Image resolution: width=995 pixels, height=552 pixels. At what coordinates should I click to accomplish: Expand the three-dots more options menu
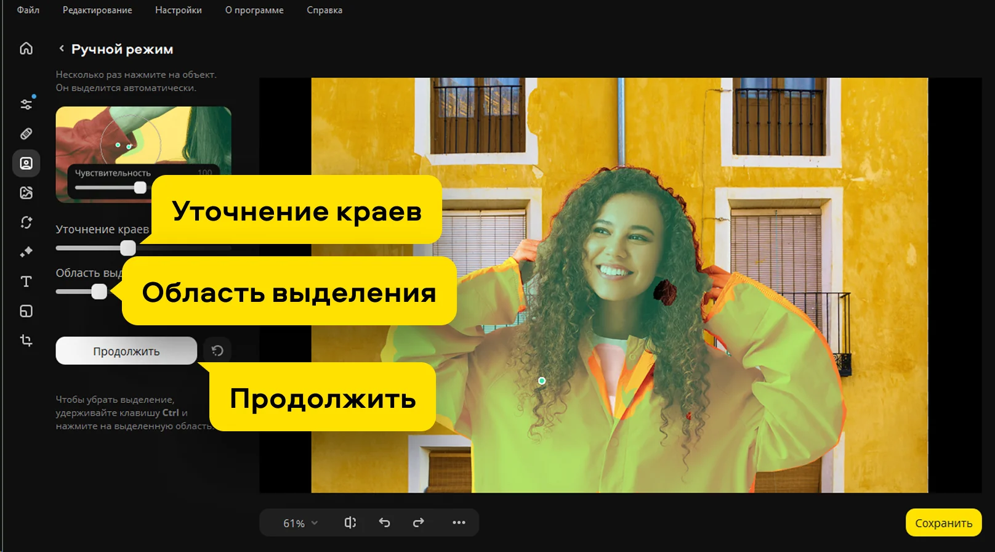(459, 523)
